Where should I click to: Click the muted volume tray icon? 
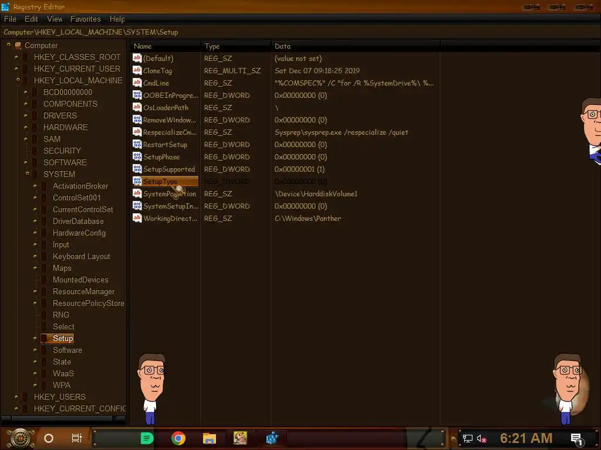[x=481, y=438]
